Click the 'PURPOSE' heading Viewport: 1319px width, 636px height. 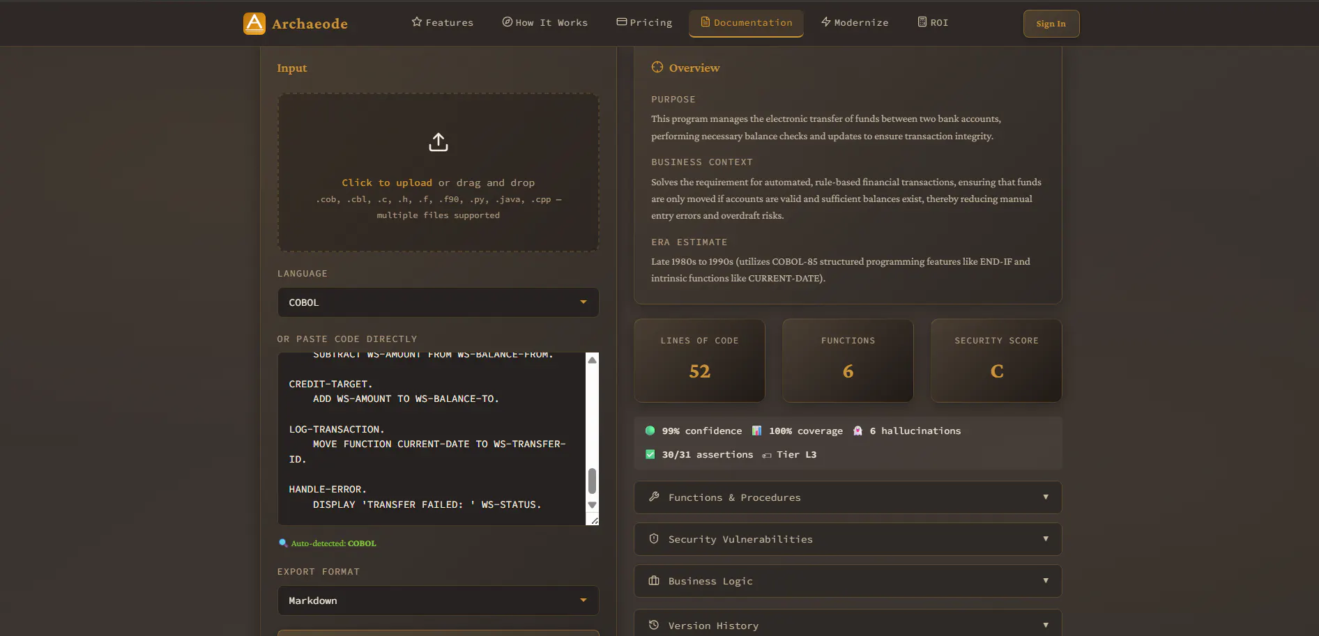click(x=673, y=100)
